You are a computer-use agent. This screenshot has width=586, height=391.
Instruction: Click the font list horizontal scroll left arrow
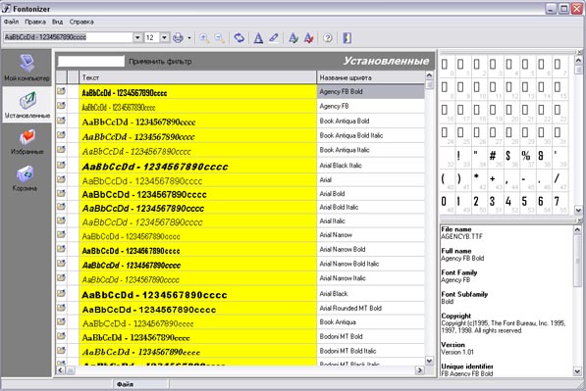61,370
